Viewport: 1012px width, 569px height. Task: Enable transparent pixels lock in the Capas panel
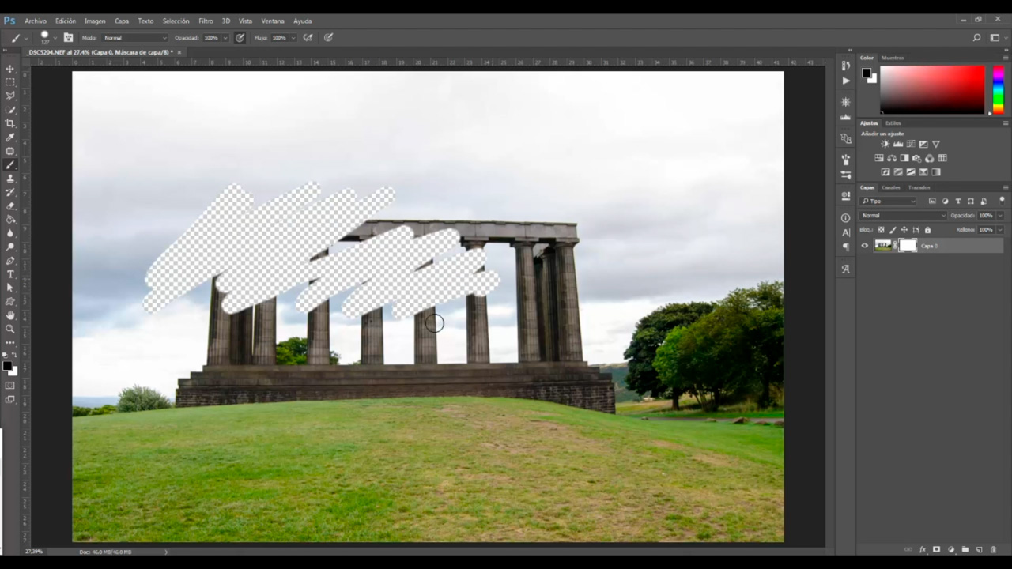click(881, 229)
